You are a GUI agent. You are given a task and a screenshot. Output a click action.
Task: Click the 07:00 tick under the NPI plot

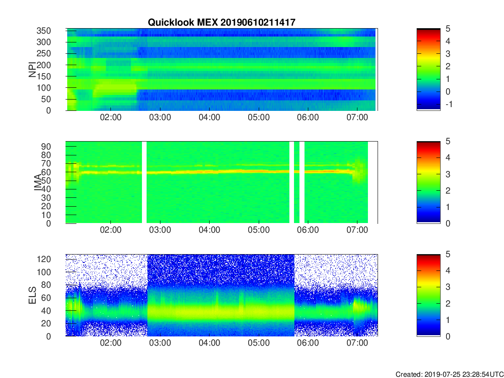[357, 118]
